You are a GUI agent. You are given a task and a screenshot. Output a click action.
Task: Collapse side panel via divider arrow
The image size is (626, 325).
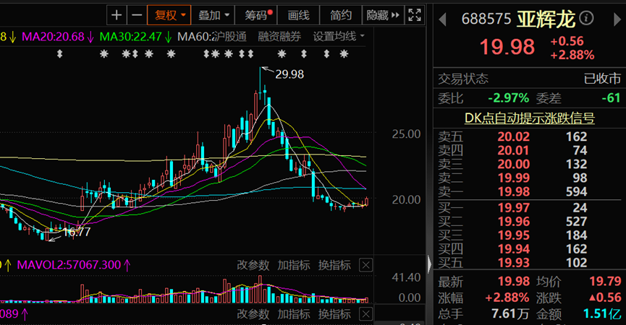pos(430,264)
